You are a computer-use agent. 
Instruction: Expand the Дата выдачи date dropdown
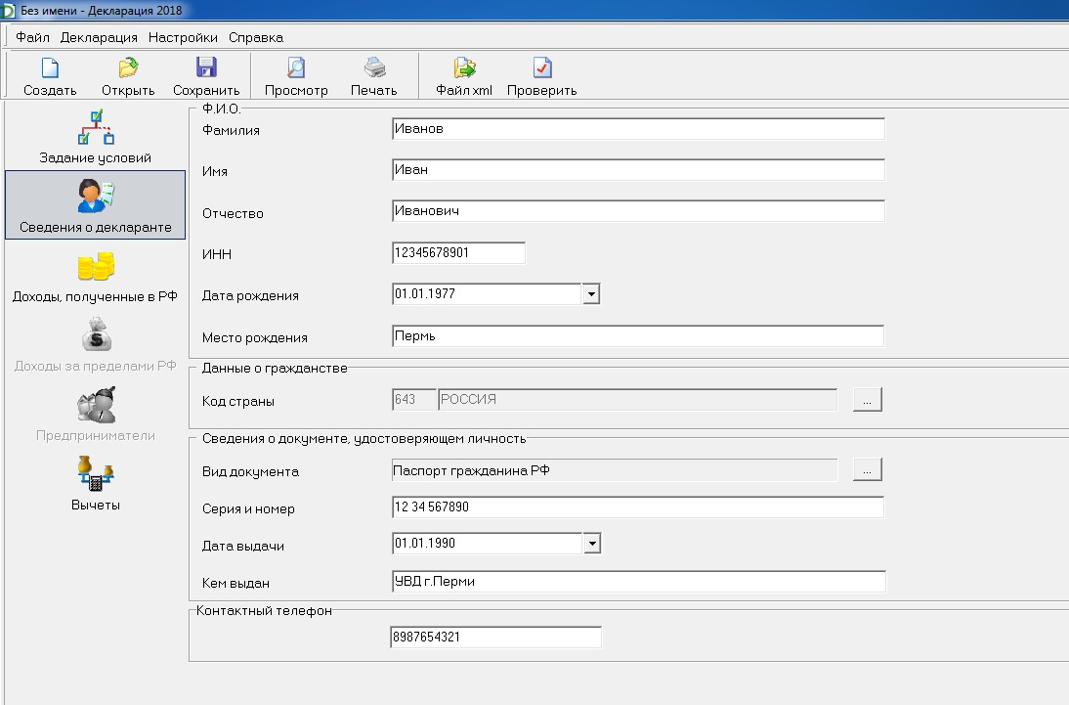[x=592, y=544]
